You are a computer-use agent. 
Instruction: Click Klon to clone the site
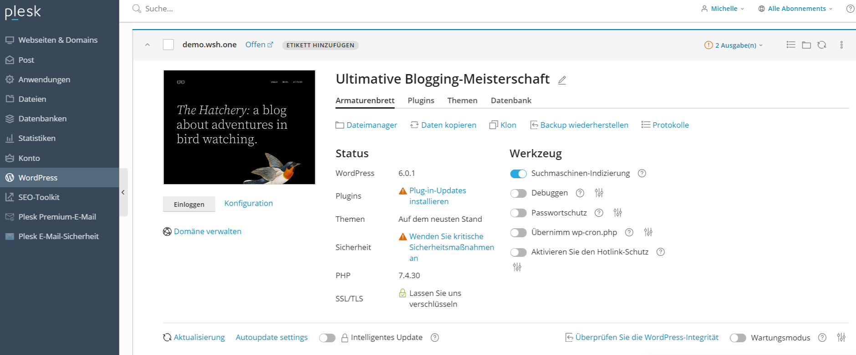[503, 125]
